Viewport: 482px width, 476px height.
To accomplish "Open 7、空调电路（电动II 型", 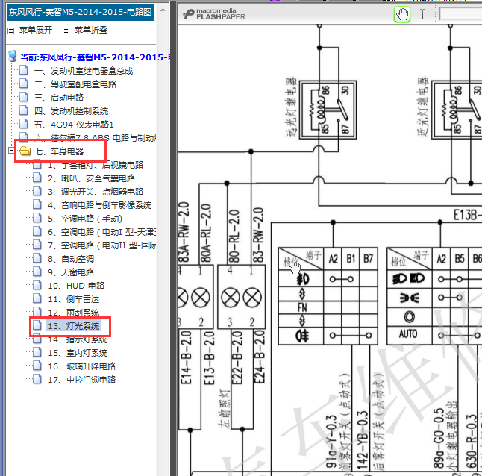I will [x=101, y=245].
